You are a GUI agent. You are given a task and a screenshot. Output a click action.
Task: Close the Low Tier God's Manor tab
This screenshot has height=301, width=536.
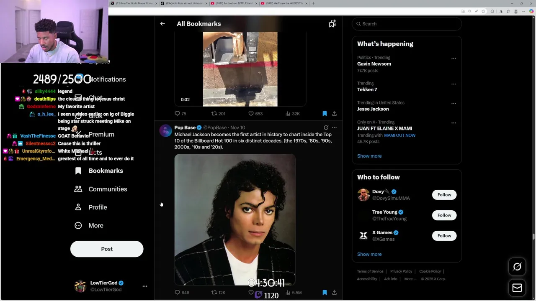pyautogui.click(x=156, y=3)
